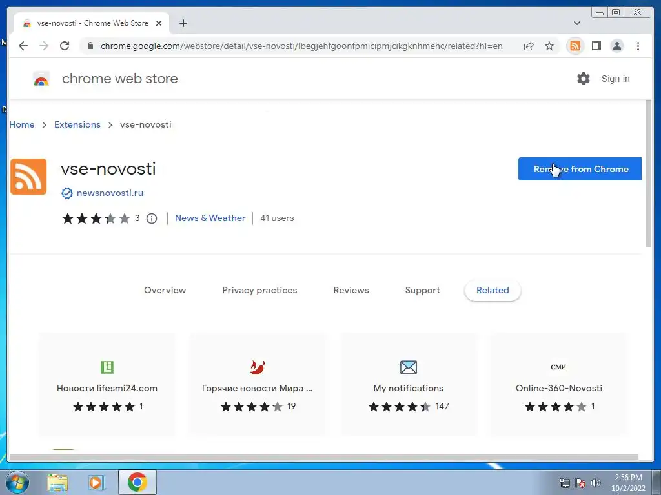Open Windows Explorer from the taskbar
The height and width of the screenshot is (495, 661).
tap(57, 483)
